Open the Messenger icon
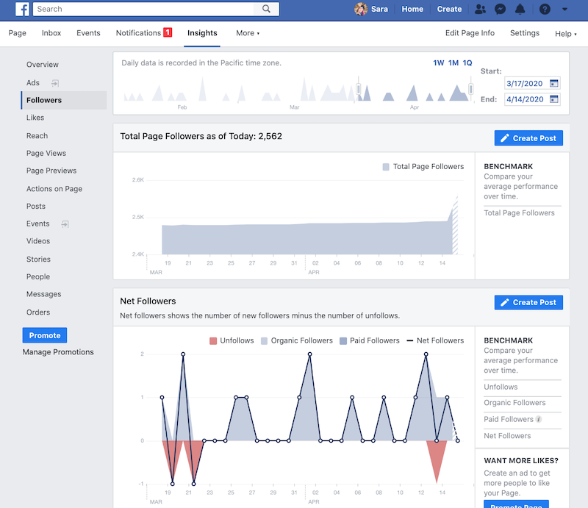This screenshot has height=508, width=588. click(x=500, y=9)
